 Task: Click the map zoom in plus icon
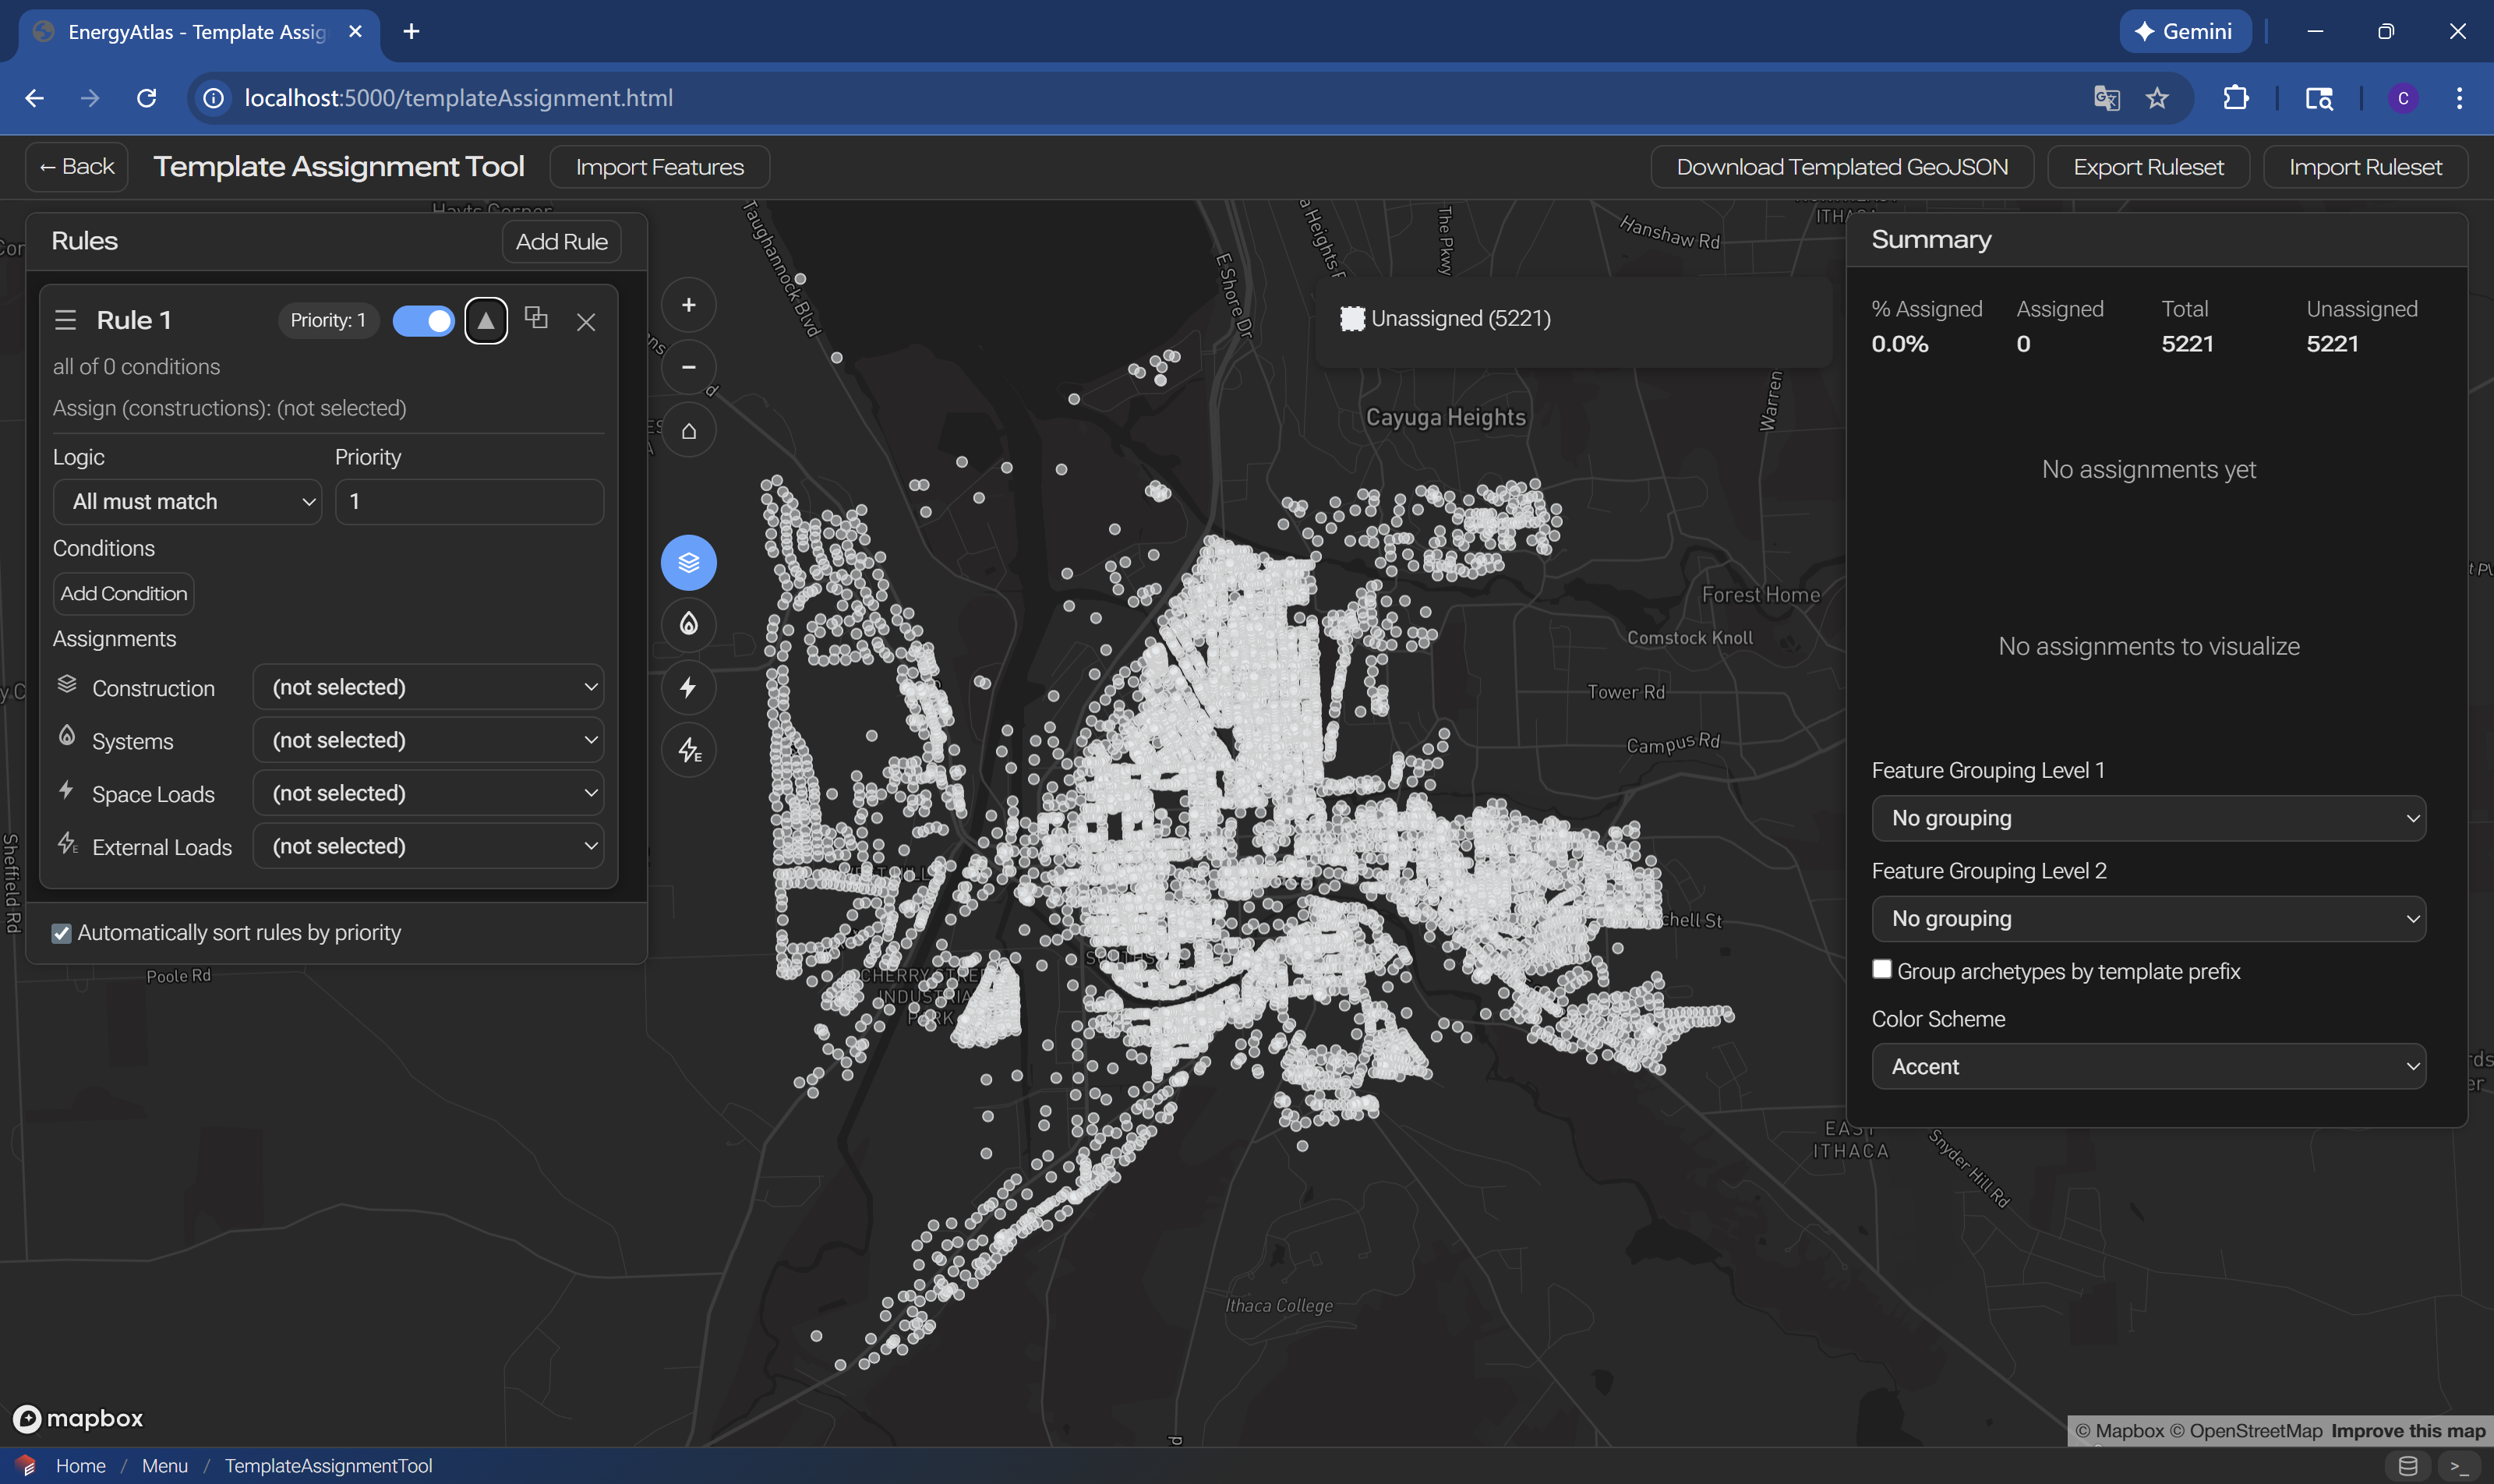[688, 305]
